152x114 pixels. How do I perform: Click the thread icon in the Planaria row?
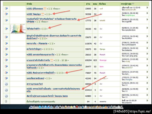tap(6, 43)
